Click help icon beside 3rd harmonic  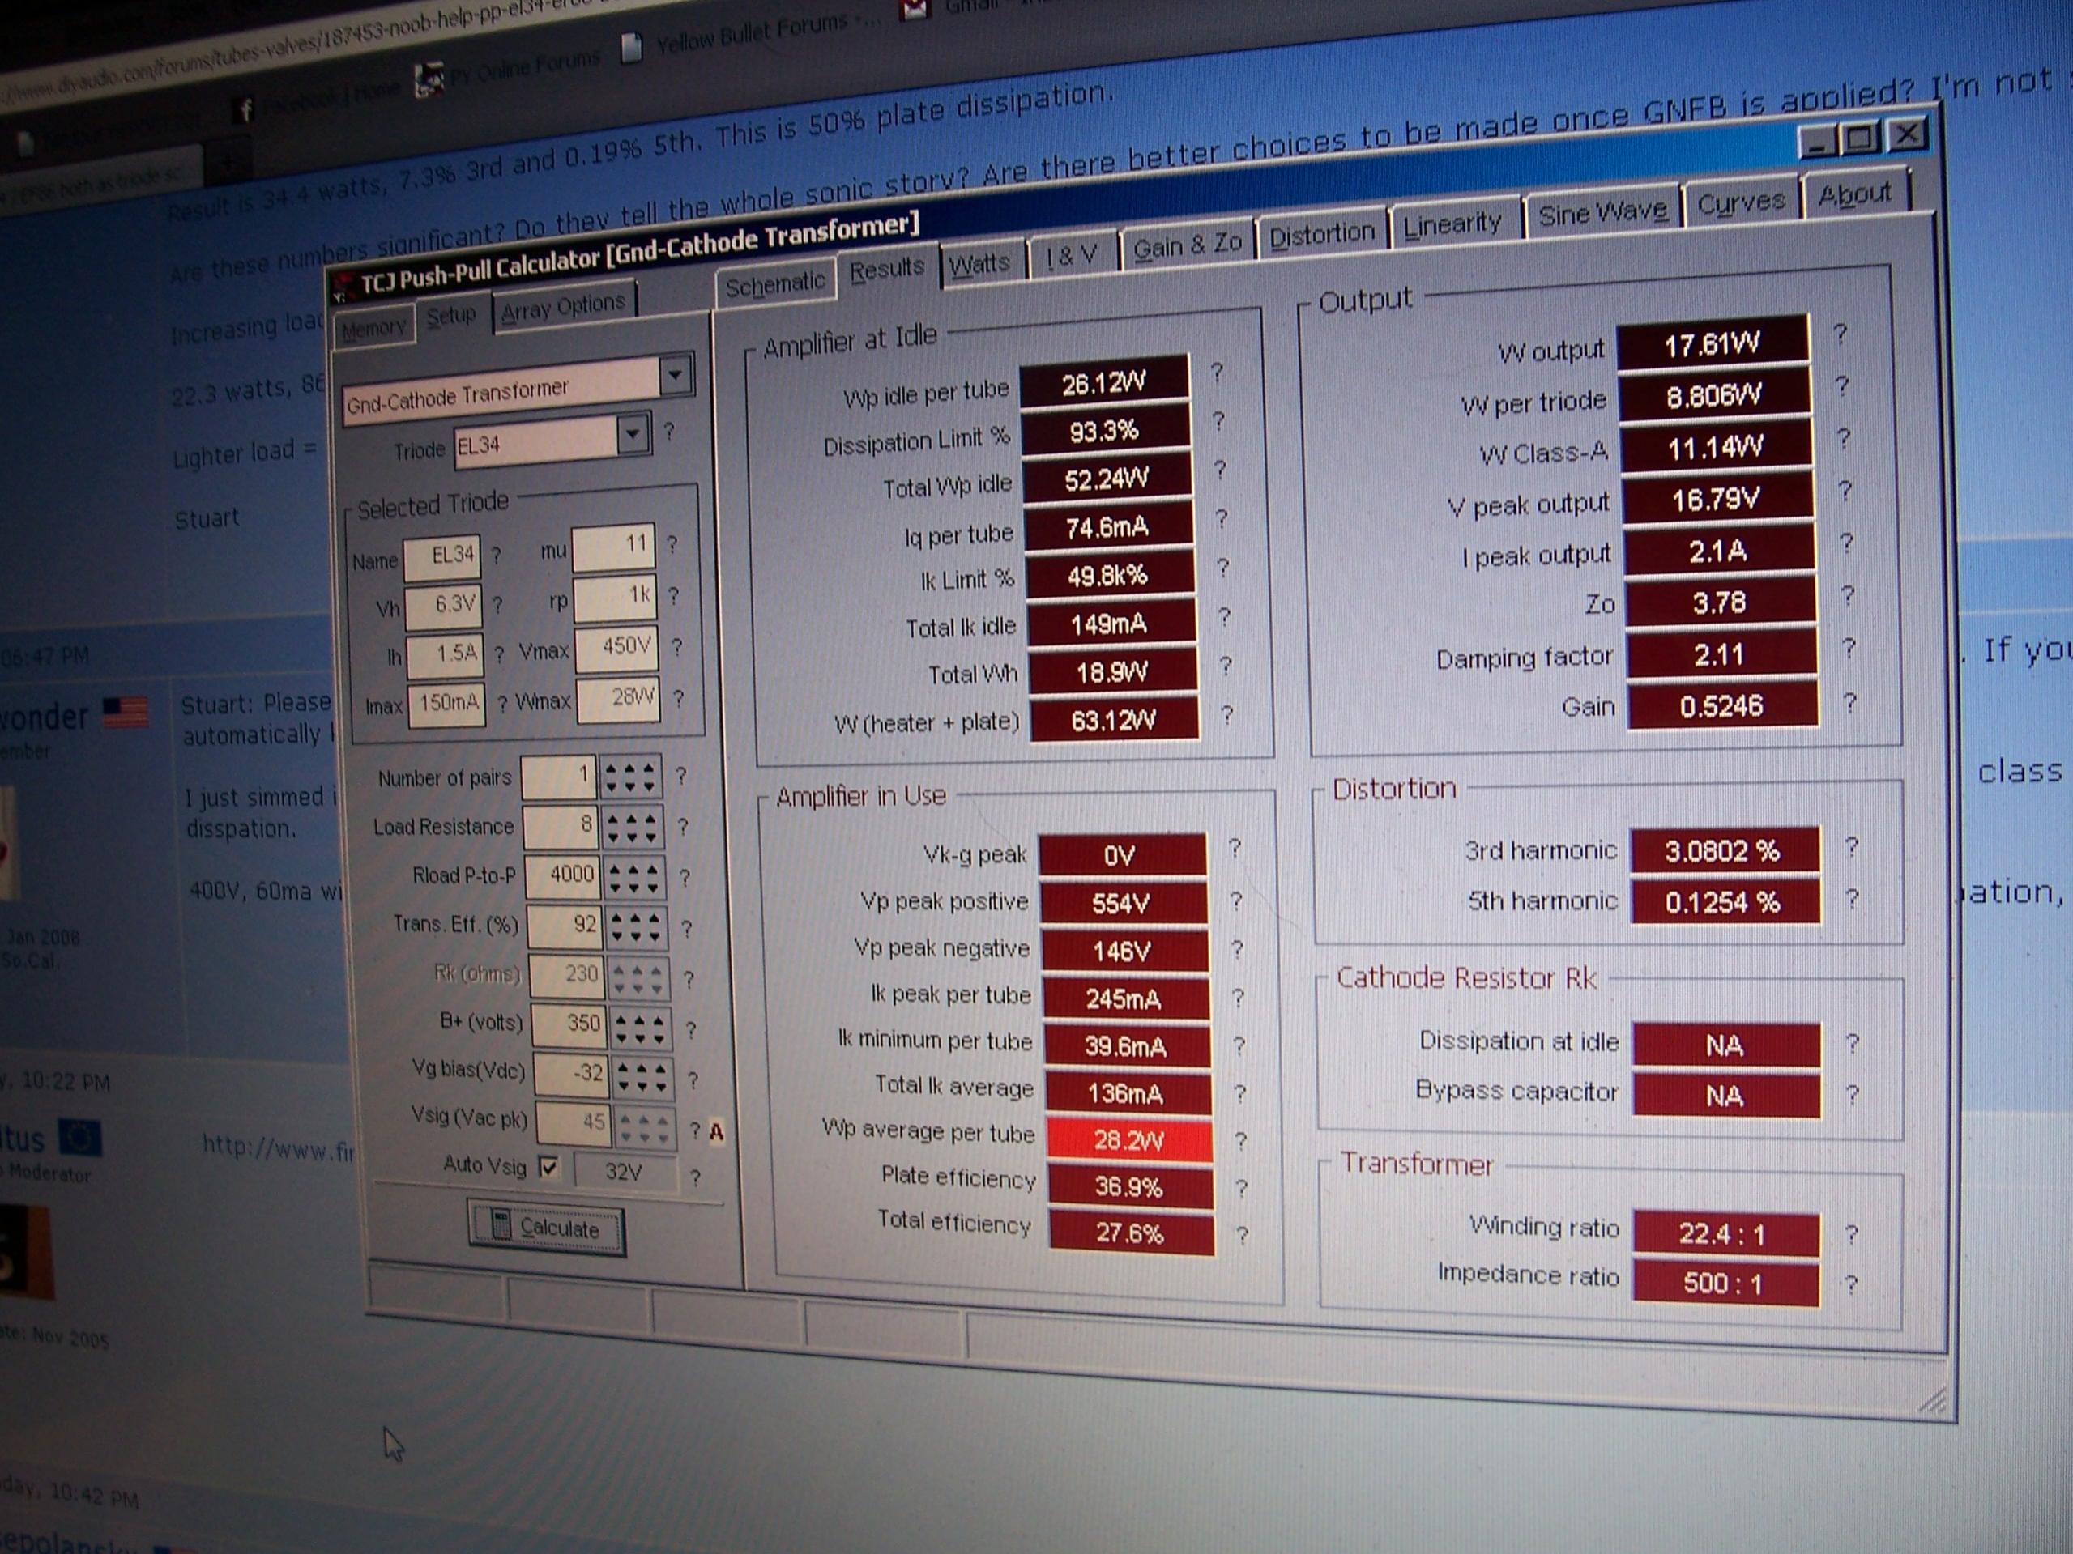pyautogui.click(x=1852, y=848)
